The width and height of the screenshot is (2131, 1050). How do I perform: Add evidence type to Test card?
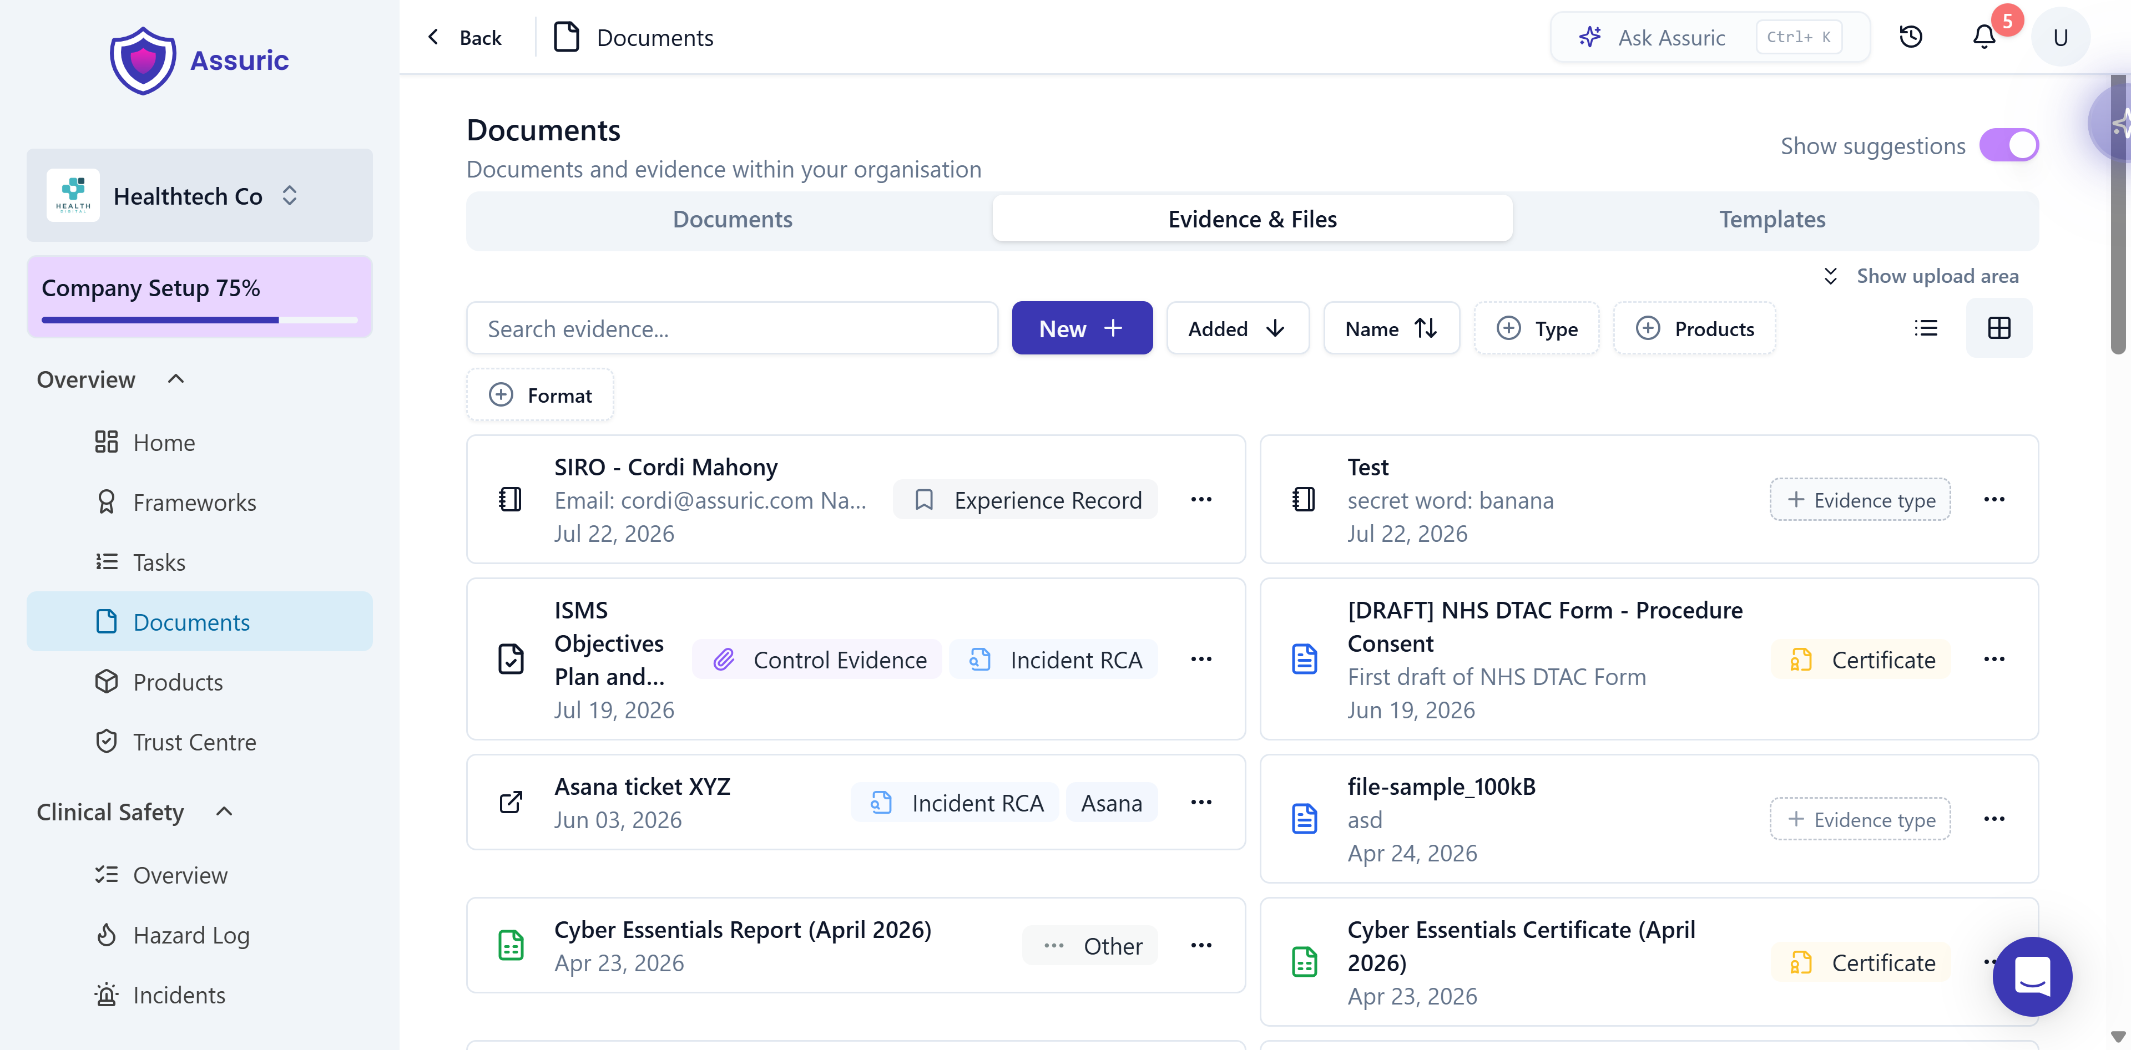click(x=1860, y=499)
